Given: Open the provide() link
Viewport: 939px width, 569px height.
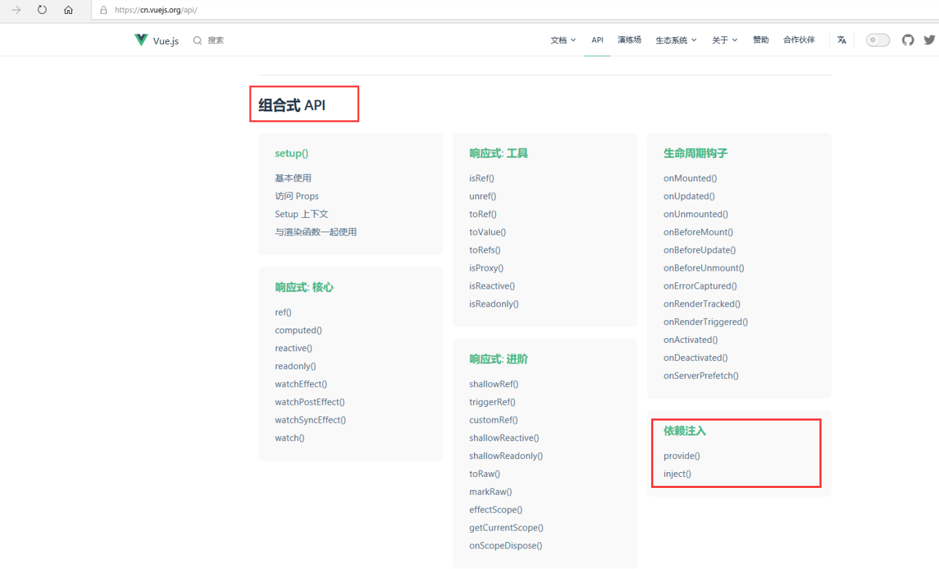Looking at the screenshot, I should [682, 455].
